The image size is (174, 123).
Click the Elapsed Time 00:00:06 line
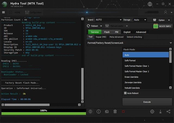[16, 99]
